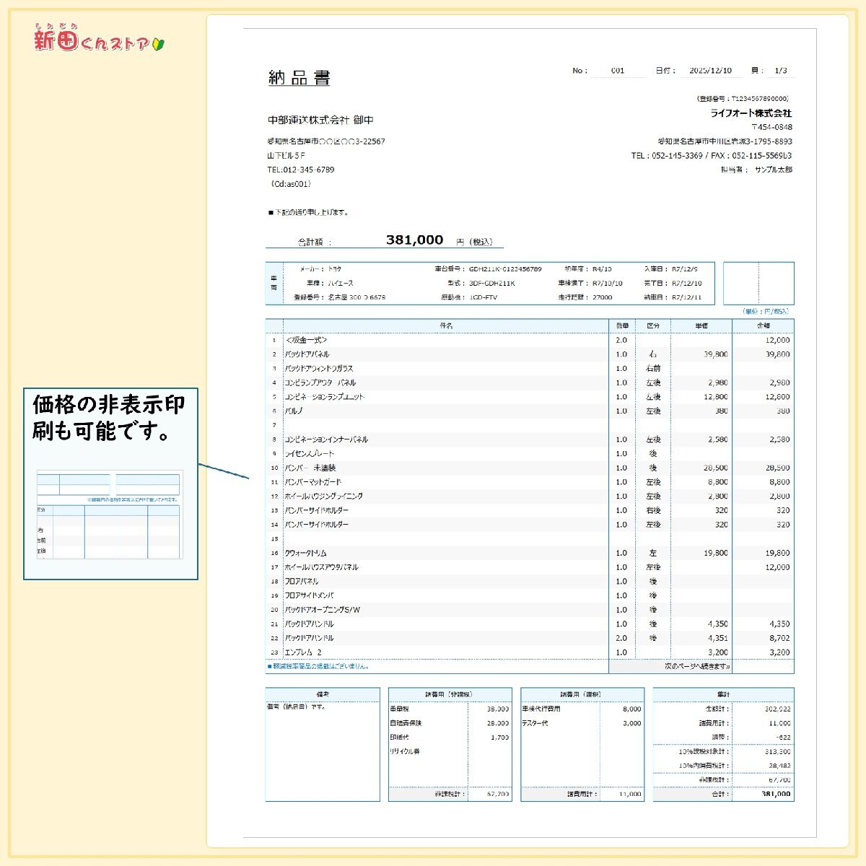Click the 件名 column header

tap(446, 326)
